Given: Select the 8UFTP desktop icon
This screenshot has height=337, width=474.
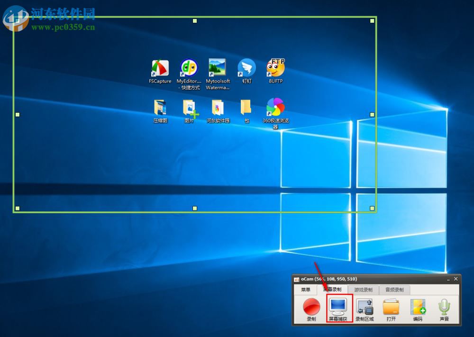Looking at the screenshot, I should click(275, 71).
